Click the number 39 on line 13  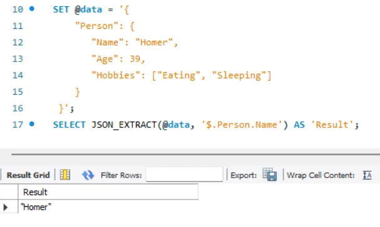tap(135, 59)
